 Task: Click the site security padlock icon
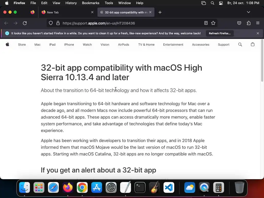point(58,23)
